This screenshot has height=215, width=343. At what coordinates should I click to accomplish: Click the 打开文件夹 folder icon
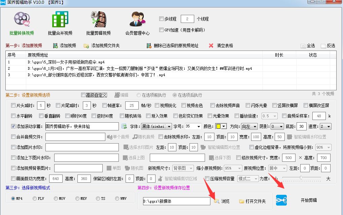(241, 201)
